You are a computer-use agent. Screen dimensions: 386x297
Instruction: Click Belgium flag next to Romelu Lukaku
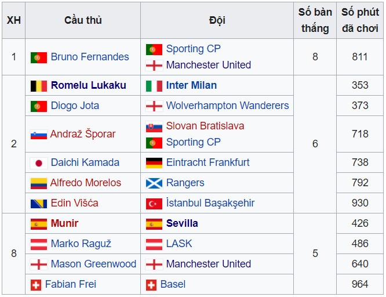tap(39, 86)
